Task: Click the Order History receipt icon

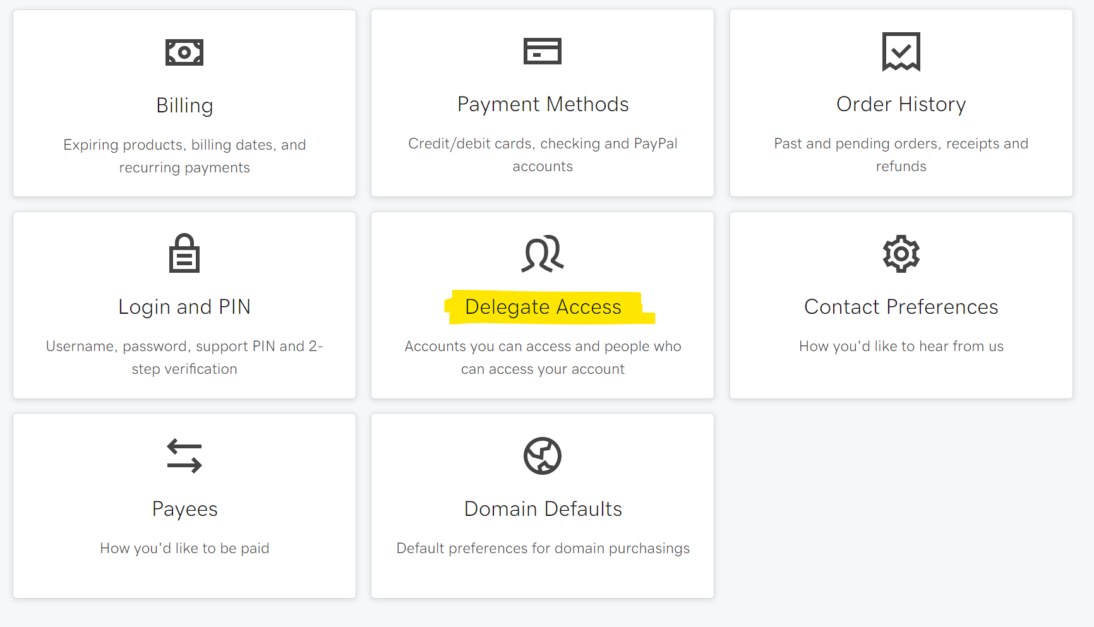Action: (x=901, y=51)
